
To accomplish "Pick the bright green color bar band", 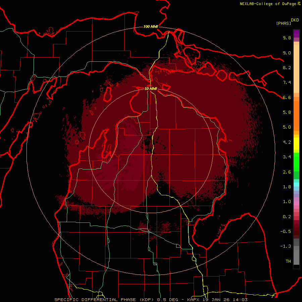I will [x=296, y=162].
